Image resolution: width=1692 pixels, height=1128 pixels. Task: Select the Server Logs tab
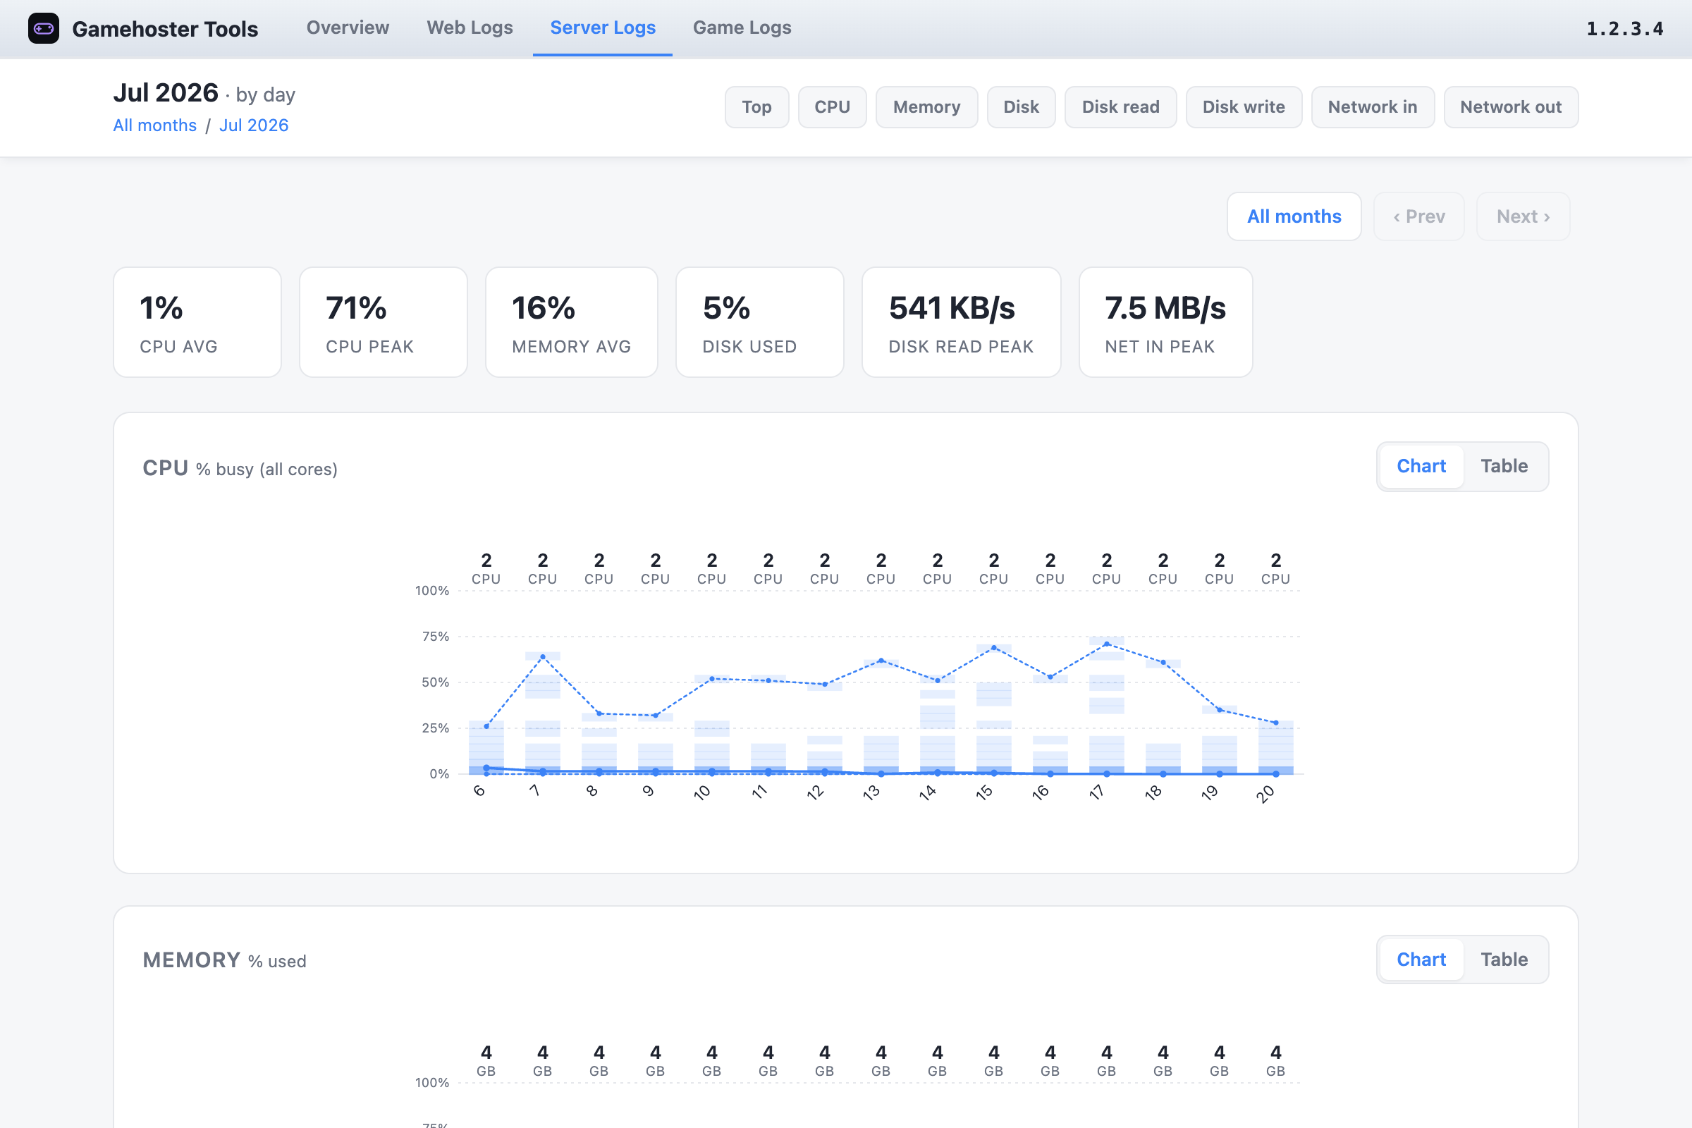(603, 27)
